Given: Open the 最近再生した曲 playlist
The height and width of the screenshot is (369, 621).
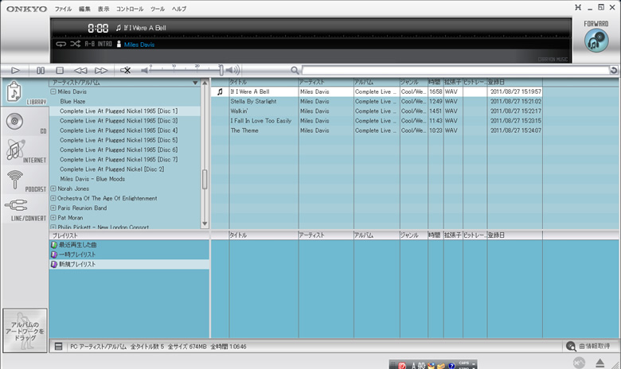Looking at the screenshot, I should (x=78, y=245).
